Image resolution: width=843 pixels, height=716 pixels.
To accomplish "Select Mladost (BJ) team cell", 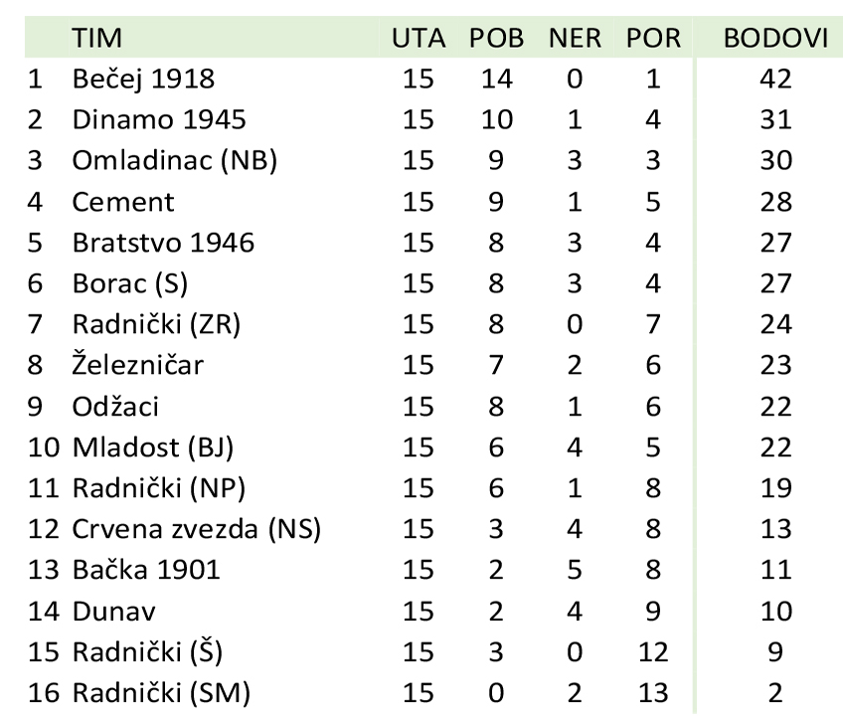I will point(153,447).
